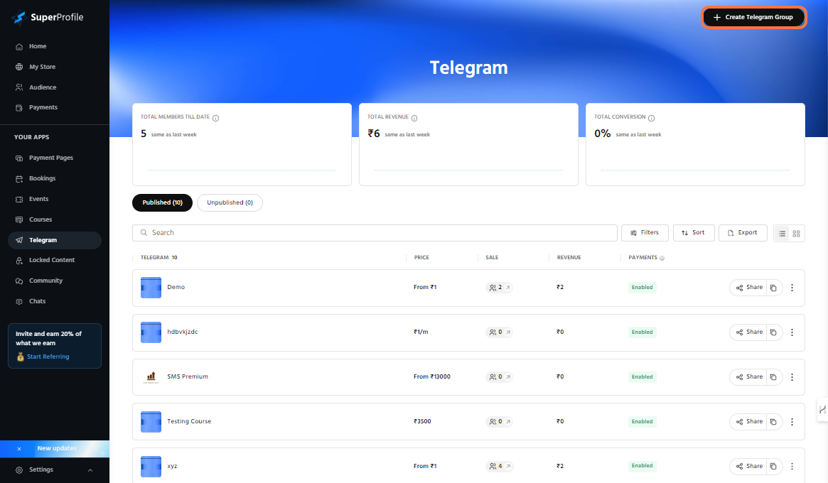Go to the Audience section
Screen dimensions: 828x483
[42, 87]
